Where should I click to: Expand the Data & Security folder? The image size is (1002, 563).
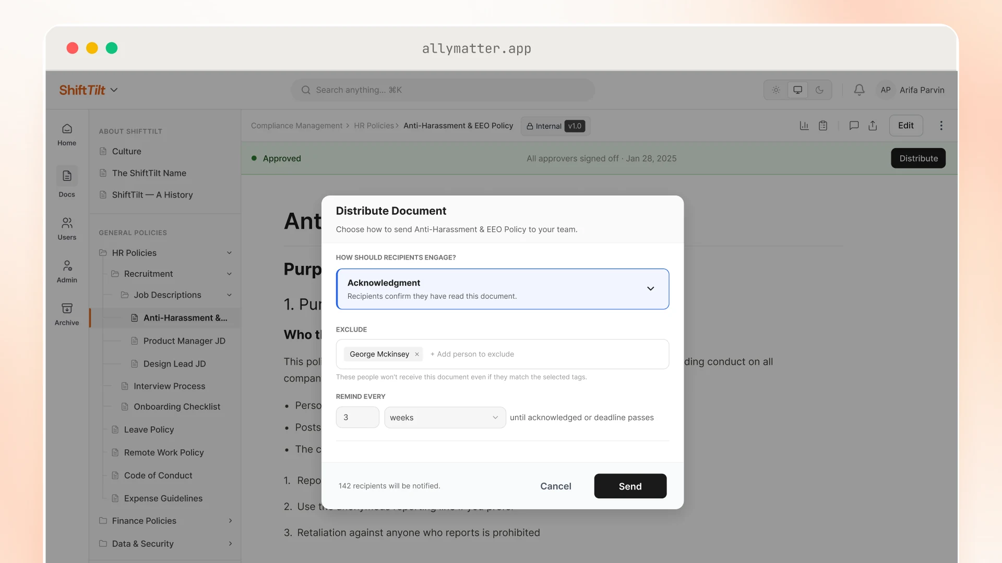tap(230, 544)
